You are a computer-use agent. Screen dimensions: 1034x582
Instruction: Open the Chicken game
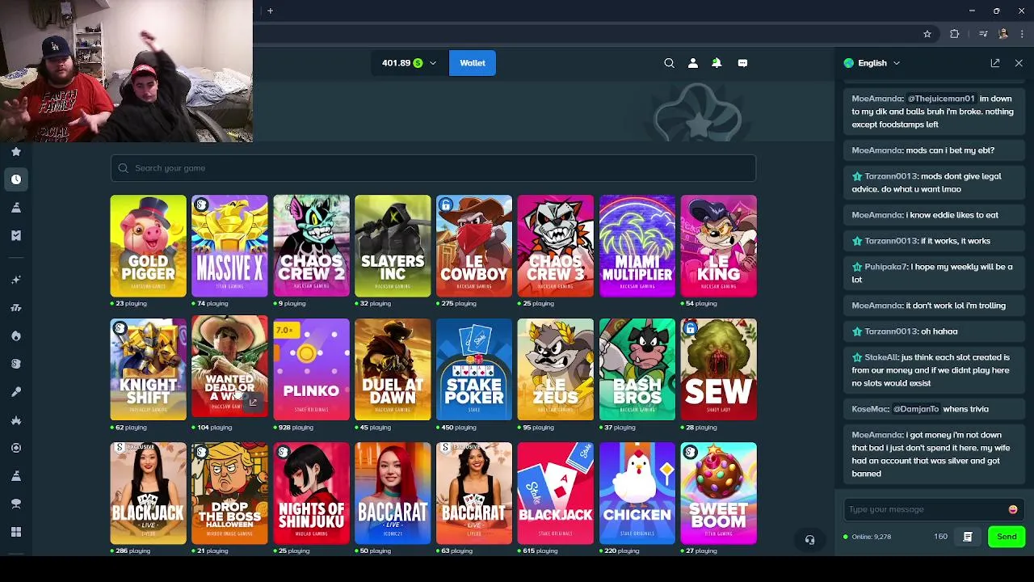point(637,493)
